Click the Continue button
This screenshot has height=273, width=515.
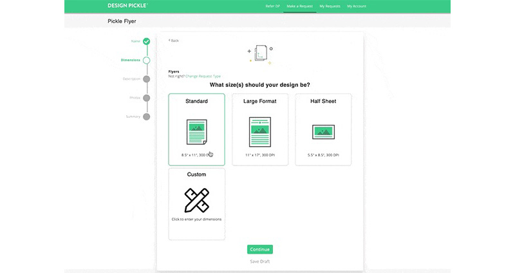point(260,249)
